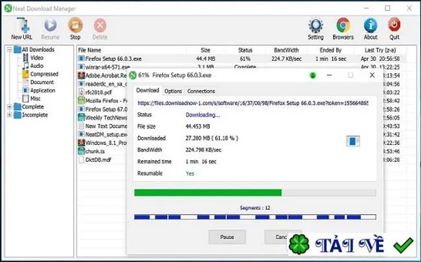Click the Neat Download Manager logo in title bar
This screenshot has width=421, height=262.
[8, 8]
